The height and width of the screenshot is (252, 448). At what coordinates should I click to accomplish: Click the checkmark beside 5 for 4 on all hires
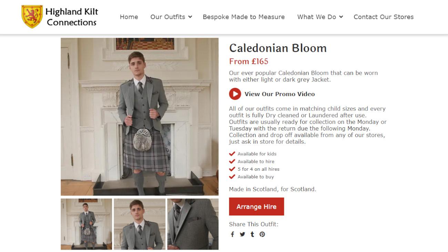tap(232, 169)
